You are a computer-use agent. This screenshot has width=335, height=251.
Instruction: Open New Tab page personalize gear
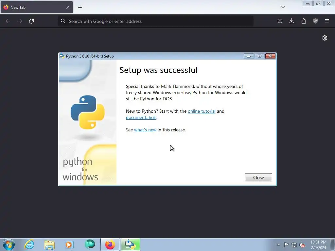pos(325,38)
